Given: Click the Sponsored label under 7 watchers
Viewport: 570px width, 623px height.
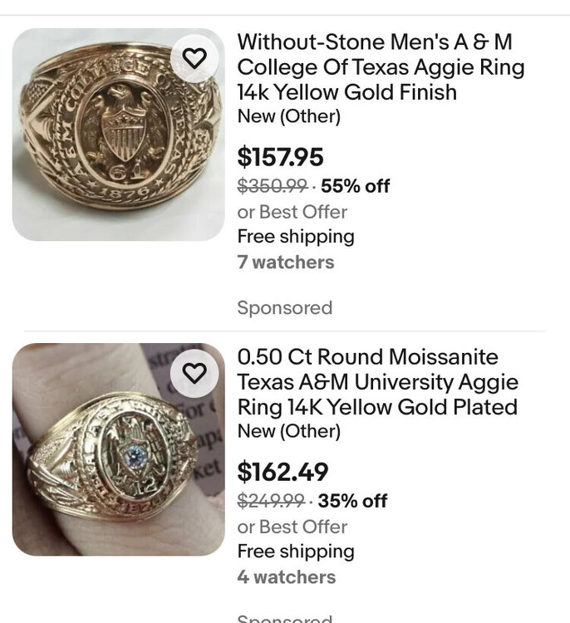Looking at the screenshot, I should click(x=284, y=308).
